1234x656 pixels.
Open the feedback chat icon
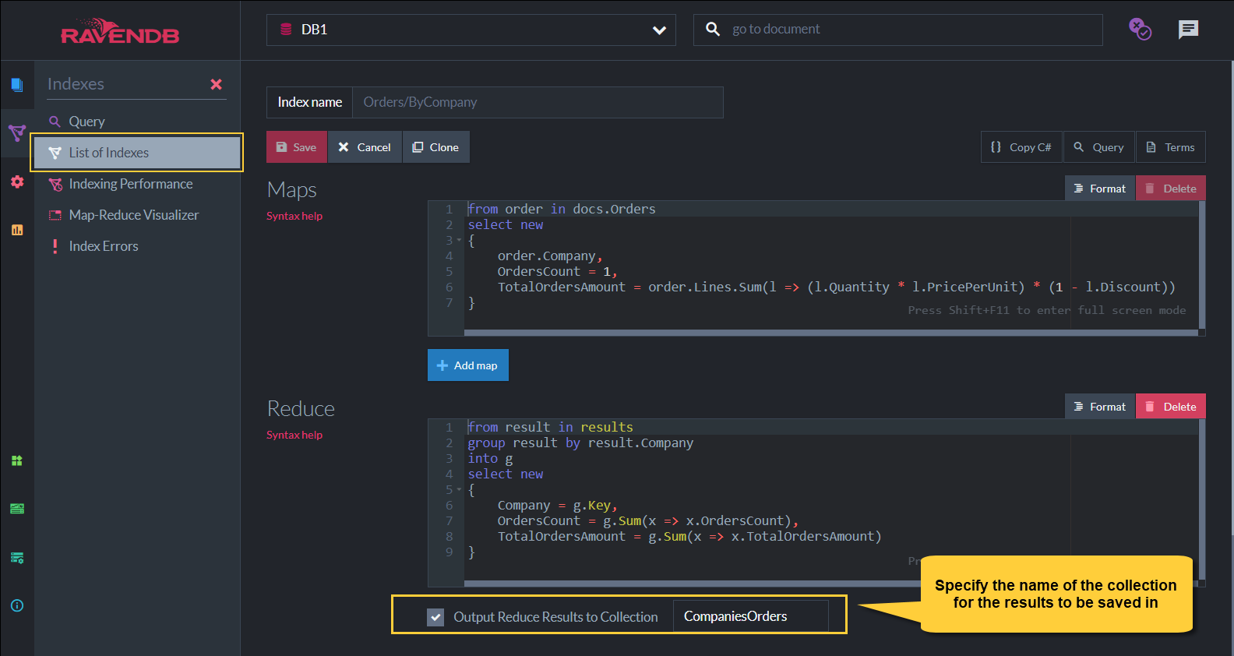pyautogui.click(x=1188, y=30)
